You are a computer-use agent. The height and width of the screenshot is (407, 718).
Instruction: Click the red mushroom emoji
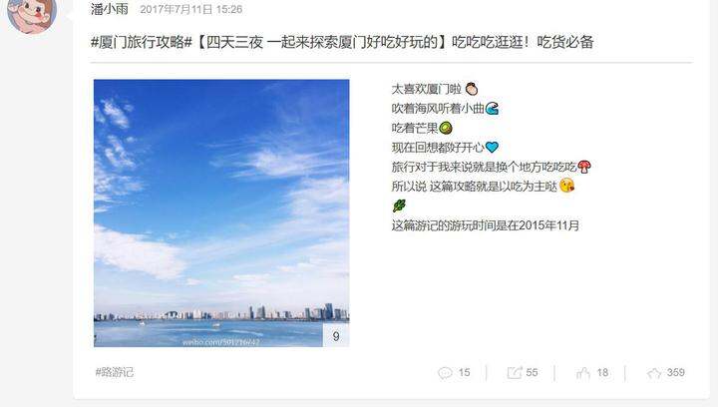pos(583,167)
